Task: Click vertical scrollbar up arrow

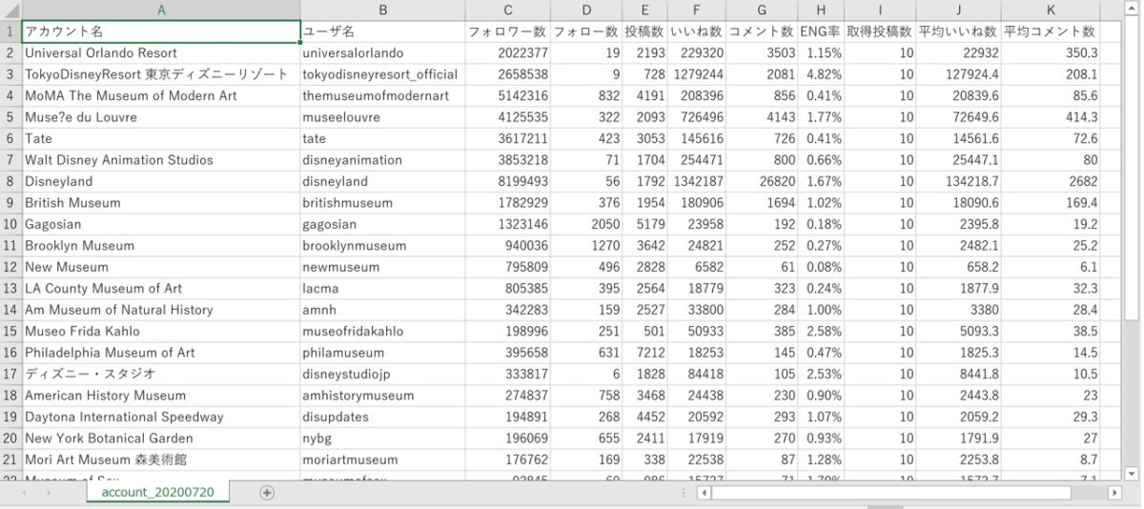Action: [x=1132, y=9]
